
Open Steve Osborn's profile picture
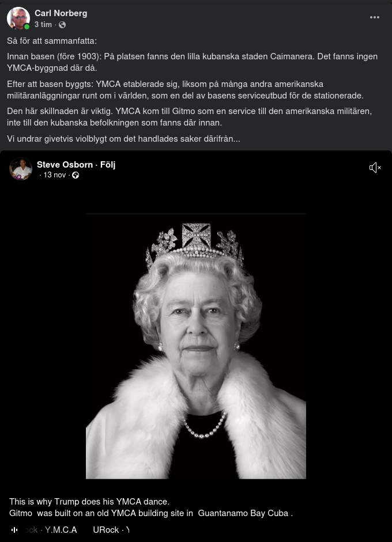(x=21, y=169)
